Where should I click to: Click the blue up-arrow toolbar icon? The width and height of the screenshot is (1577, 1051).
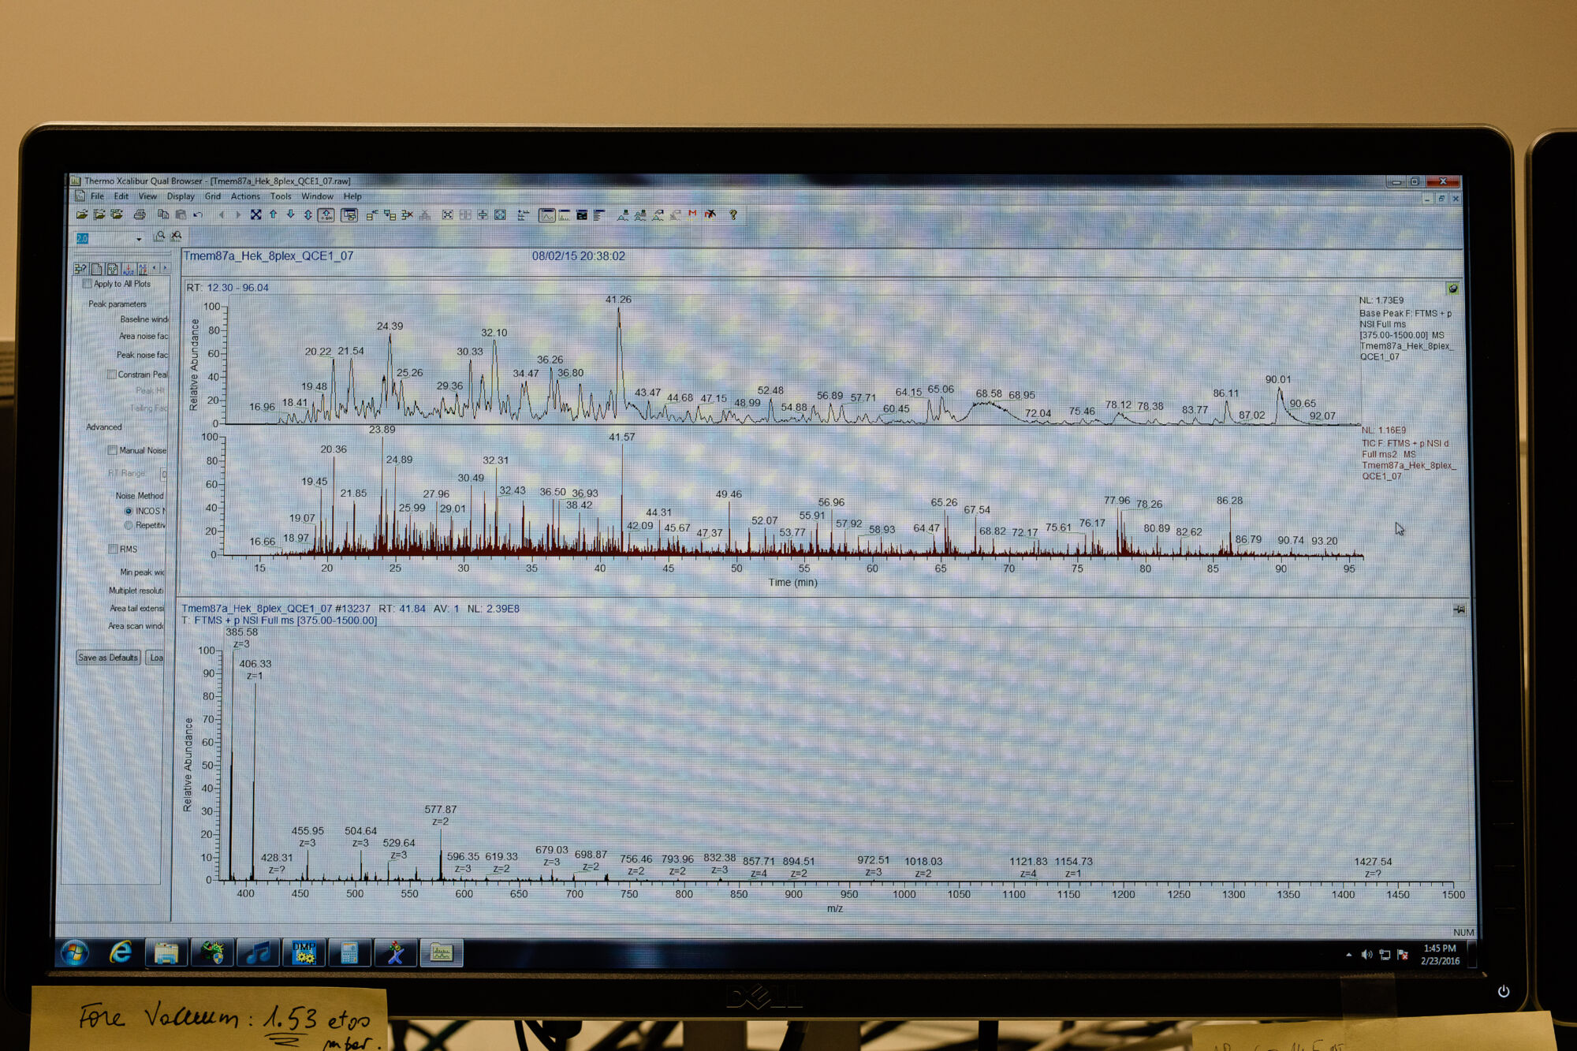273,214
